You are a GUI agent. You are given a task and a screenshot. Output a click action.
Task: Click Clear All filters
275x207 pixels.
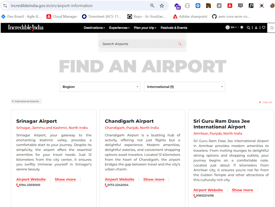(266, 102)
